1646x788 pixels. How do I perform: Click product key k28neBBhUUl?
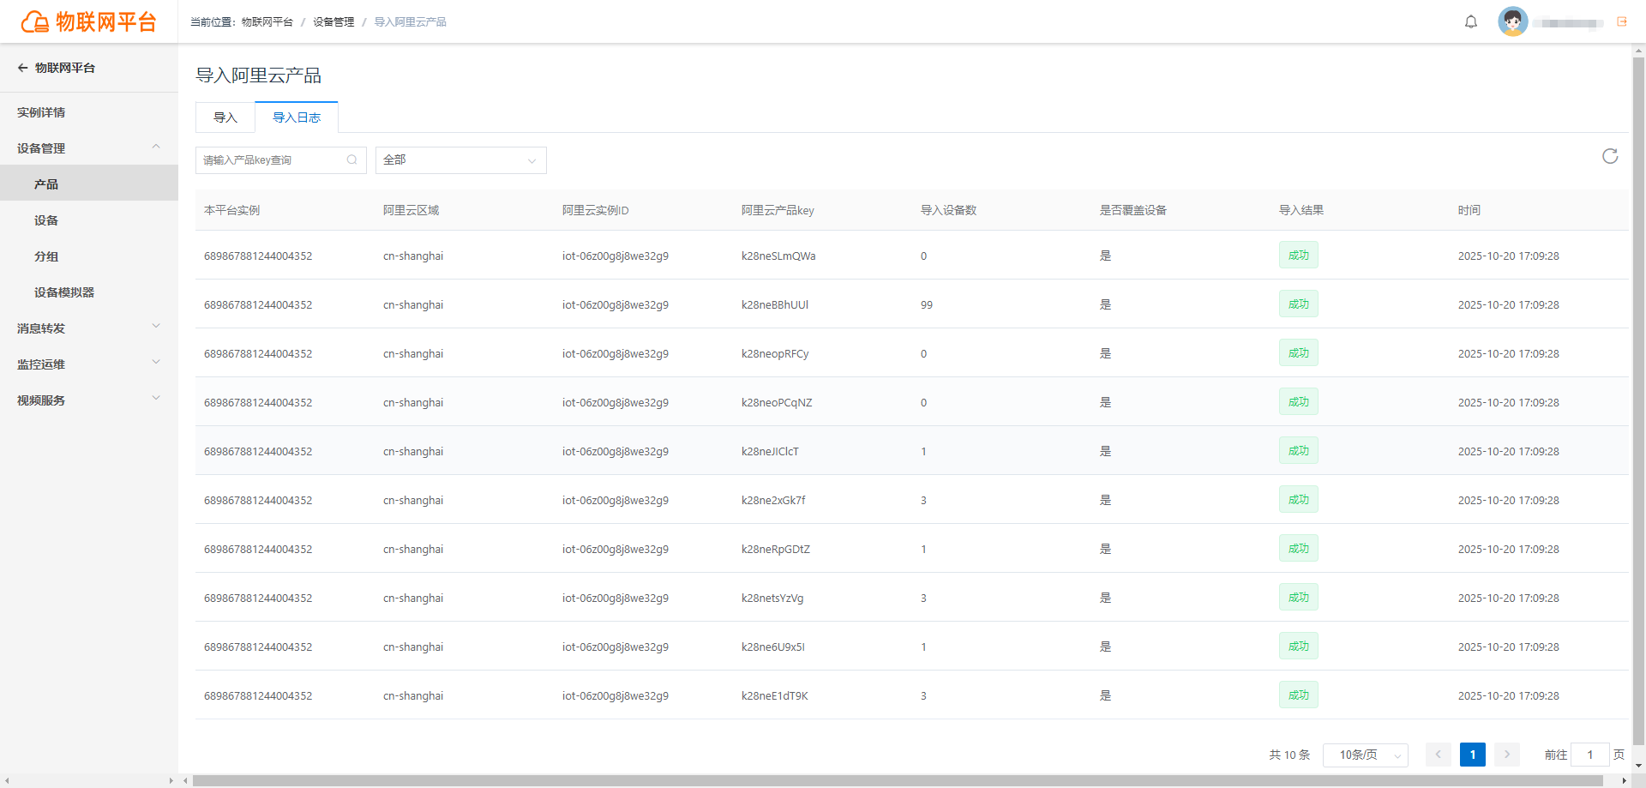(x=775, y=305)
